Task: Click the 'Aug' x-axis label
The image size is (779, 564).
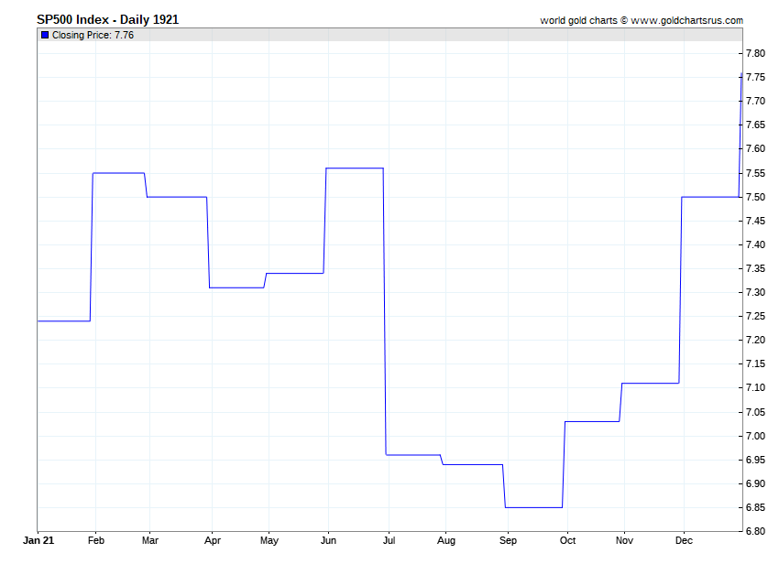Action: point(446,541)
